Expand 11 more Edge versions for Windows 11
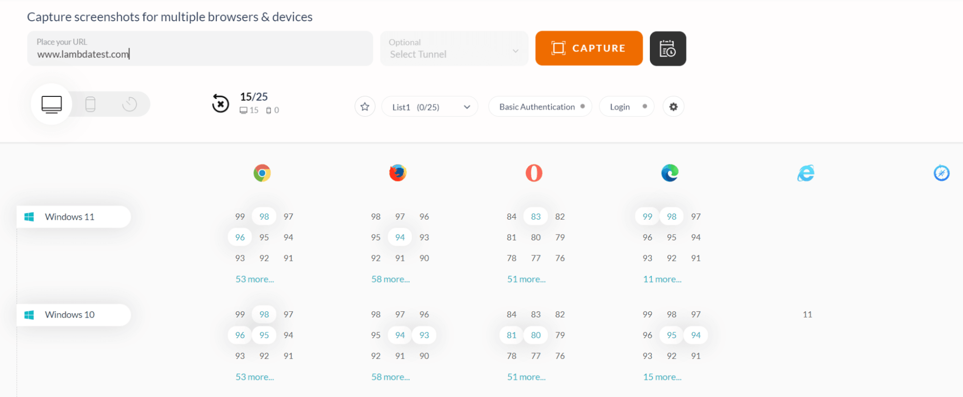Image resolution: width=963 pixels, height=397 pixels. (662, 279)
